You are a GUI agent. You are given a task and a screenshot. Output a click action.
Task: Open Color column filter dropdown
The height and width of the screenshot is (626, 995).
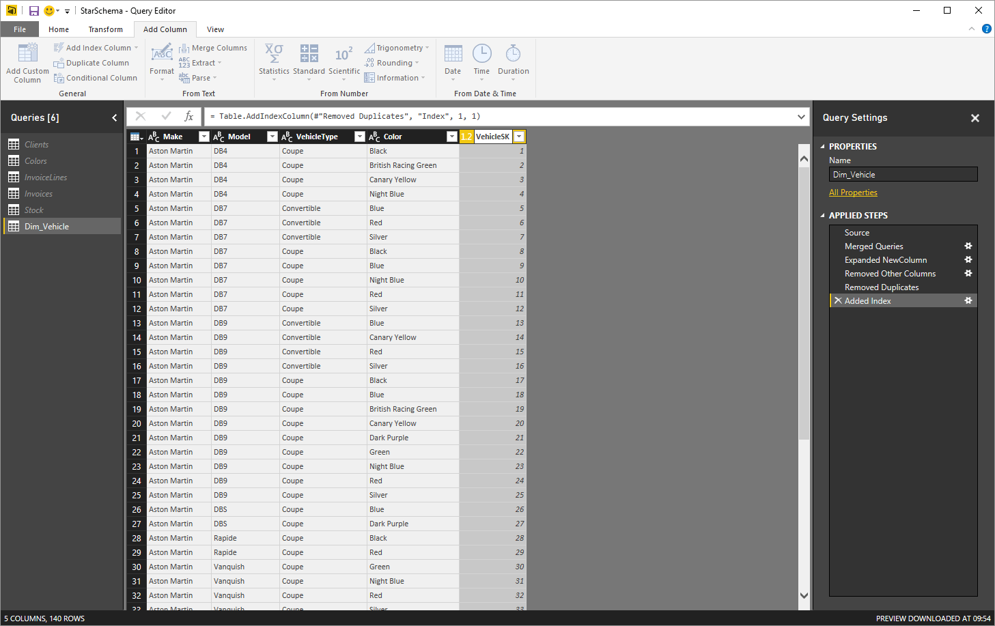tap(451, 137)
